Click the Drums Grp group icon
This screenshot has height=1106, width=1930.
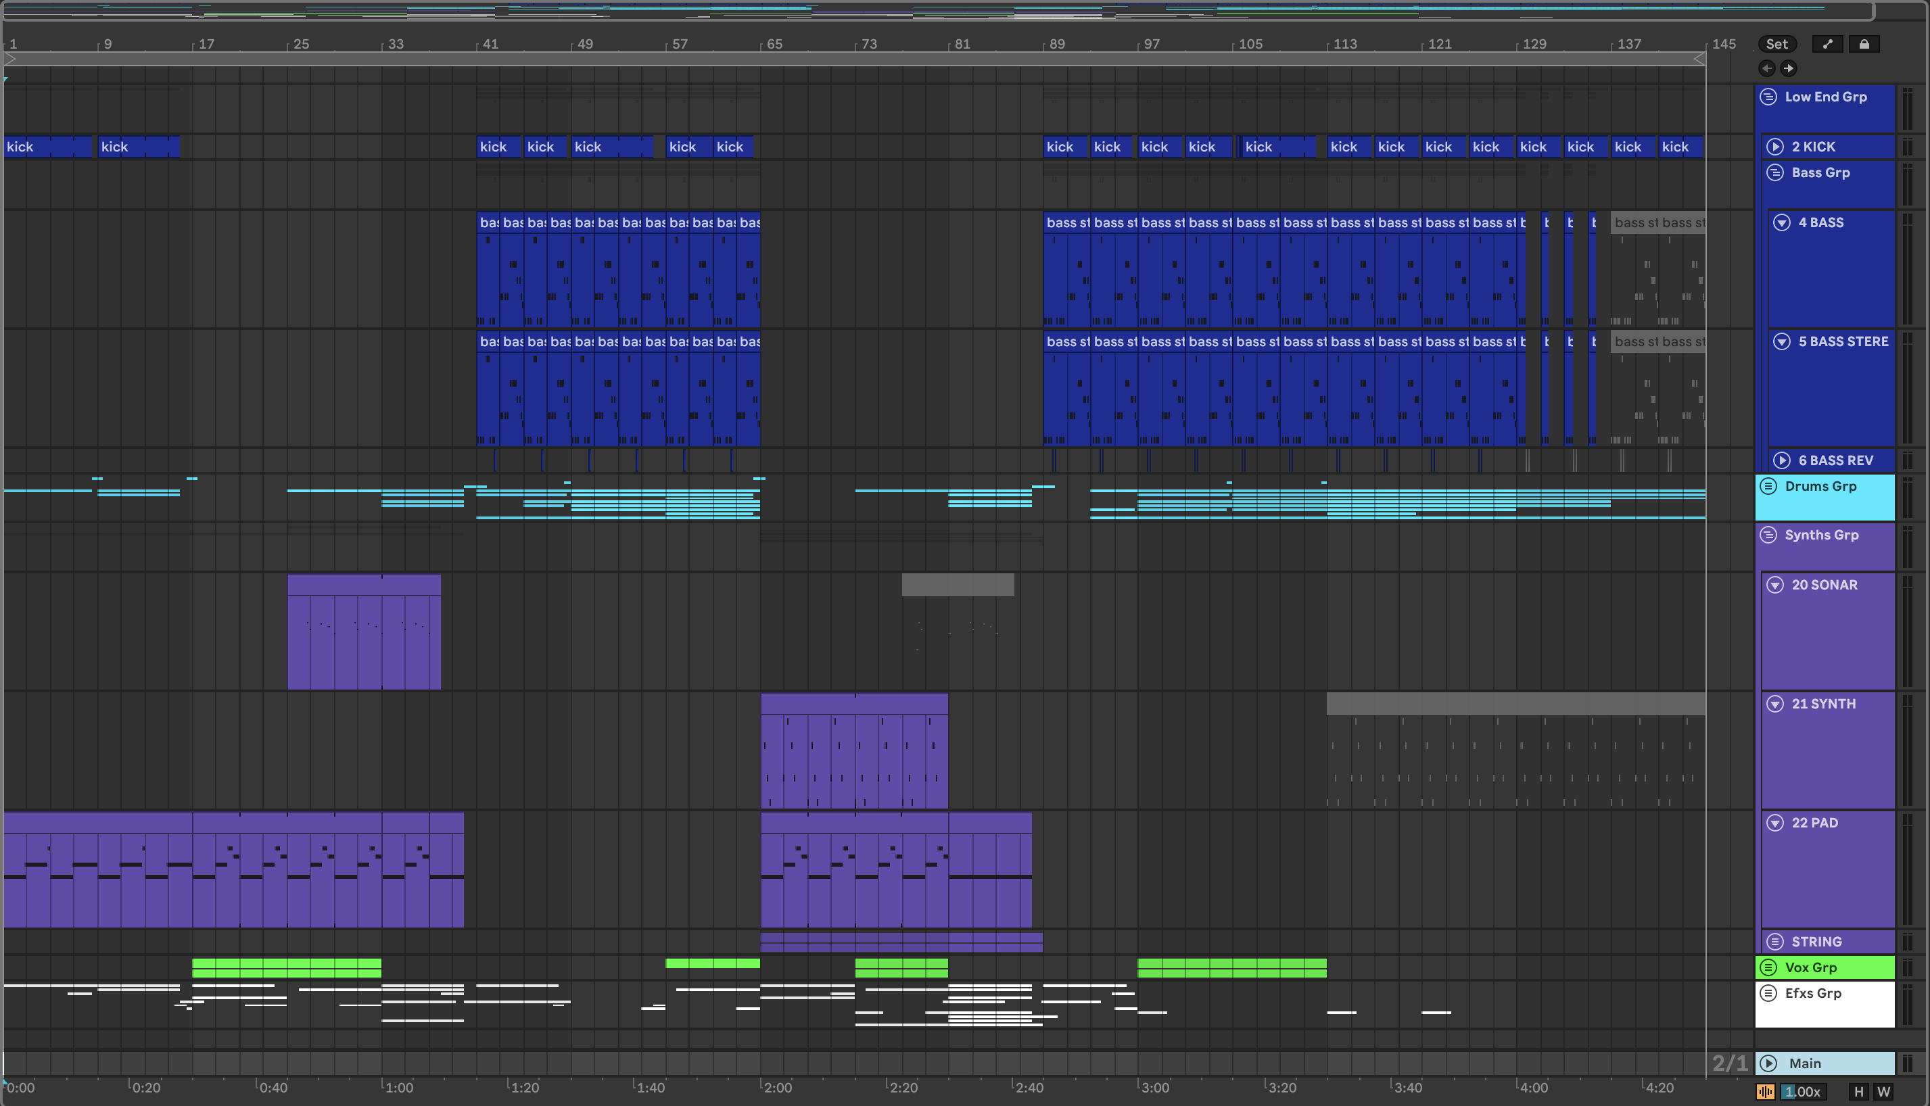[x=1768, y=486]
